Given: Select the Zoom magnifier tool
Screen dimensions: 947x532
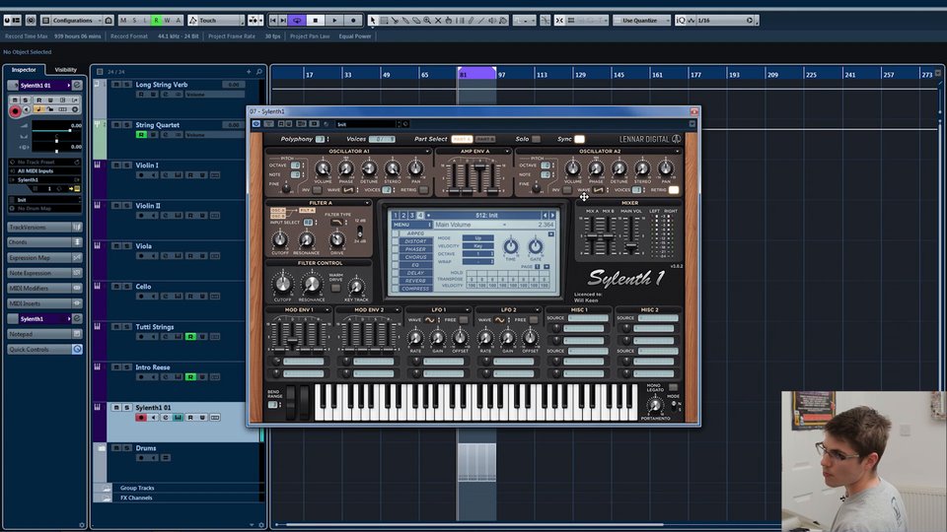Looking at the screenshot, I should coord(427,20).
